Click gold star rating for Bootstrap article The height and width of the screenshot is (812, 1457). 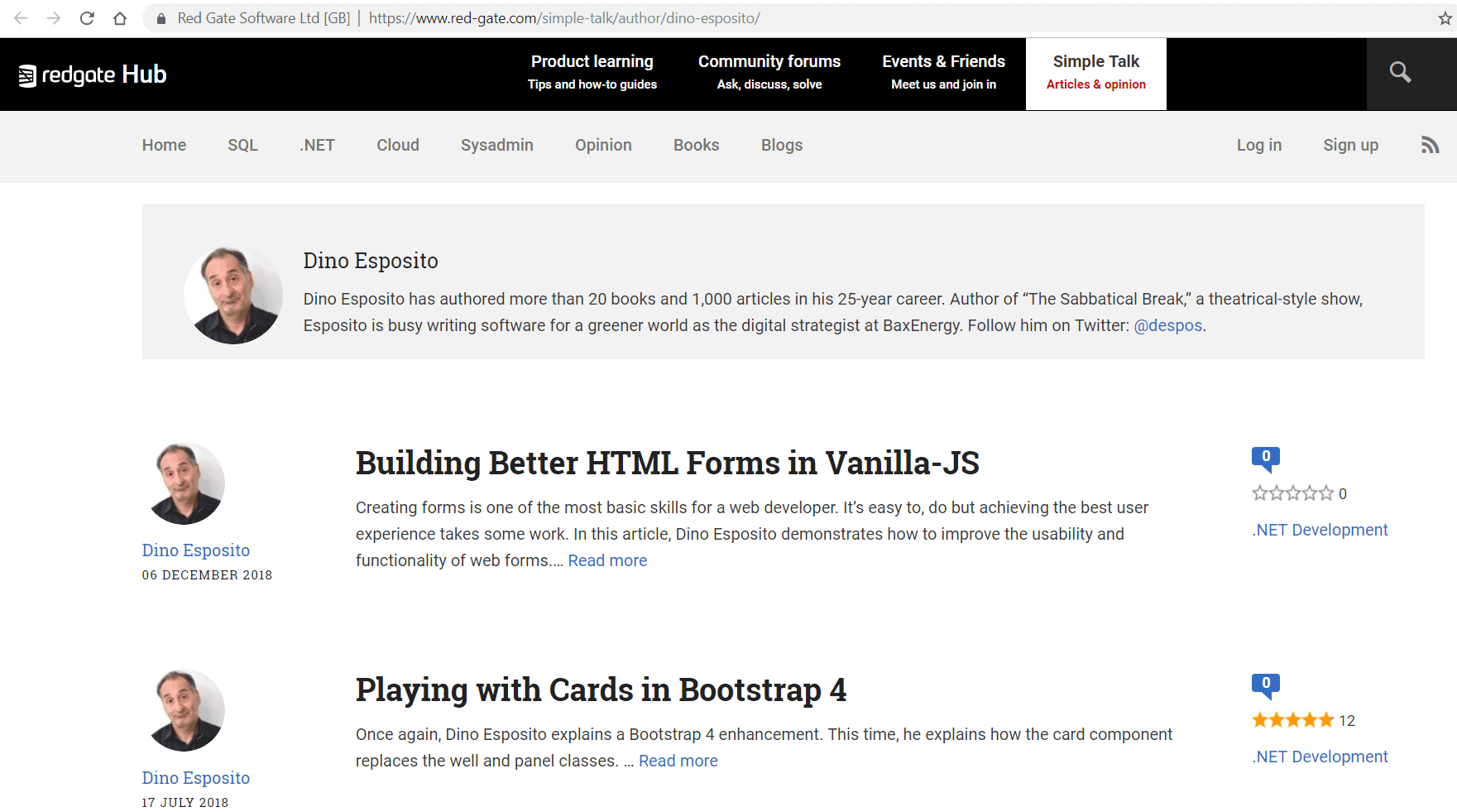click(x=1293, y=720)
